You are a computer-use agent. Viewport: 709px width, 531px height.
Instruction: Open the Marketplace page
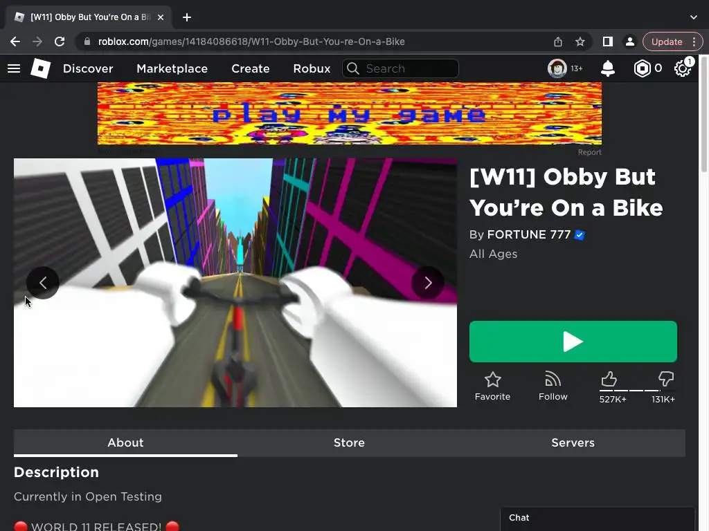tap(172, 68)
